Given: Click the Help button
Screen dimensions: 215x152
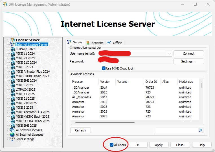Looking at the screenshot, I should pos(201,145).
